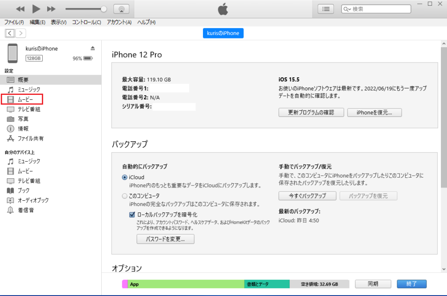Click the 空き領域 32.69 GB segment
Image resolution: width=447 pixels, height=296 pixels.
pos(319,284)
